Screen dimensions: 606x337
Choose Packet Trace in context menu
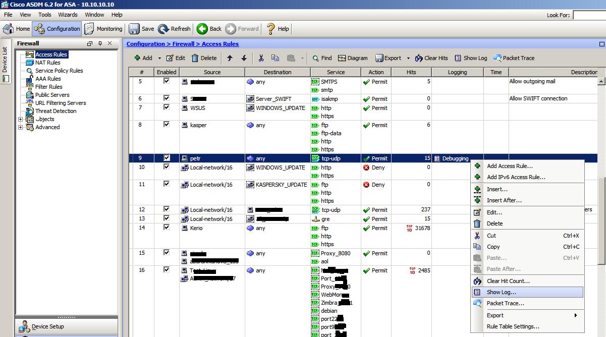pyautogui.click(x=527, y=303)
